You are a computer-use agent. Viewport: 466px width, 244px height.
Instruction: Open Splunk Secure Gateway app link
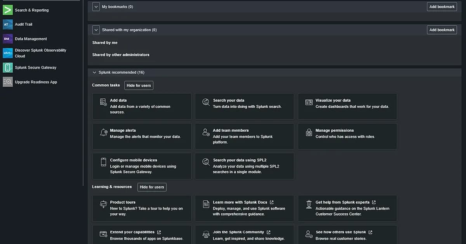tap(36, 68)
